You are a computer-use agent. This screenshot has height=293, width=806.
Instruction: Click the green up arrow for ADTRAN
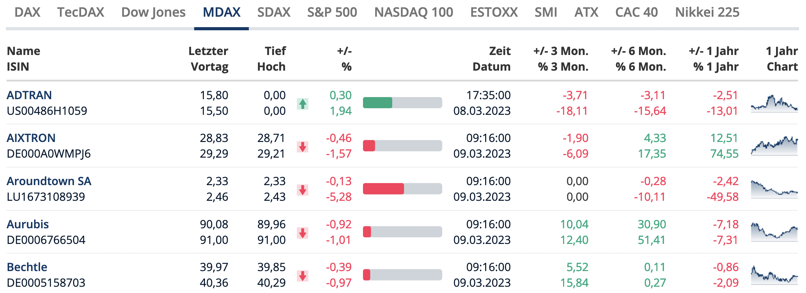pyautogui.click(x=302, y=104)
